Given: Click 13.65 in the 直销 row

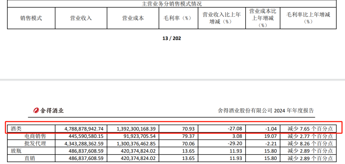Looking at the screenshot, I should click(189, 158).
